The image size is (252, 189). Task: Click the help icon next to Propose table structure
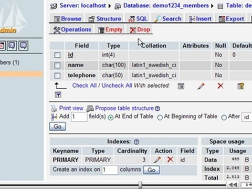point(157,109)
